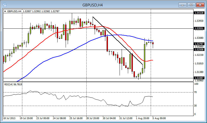This screenshot has height=123, width=207.
Task: Select the 1.53551 horizontal line price label
Action: pyautogui.click(x=199, y=28)
